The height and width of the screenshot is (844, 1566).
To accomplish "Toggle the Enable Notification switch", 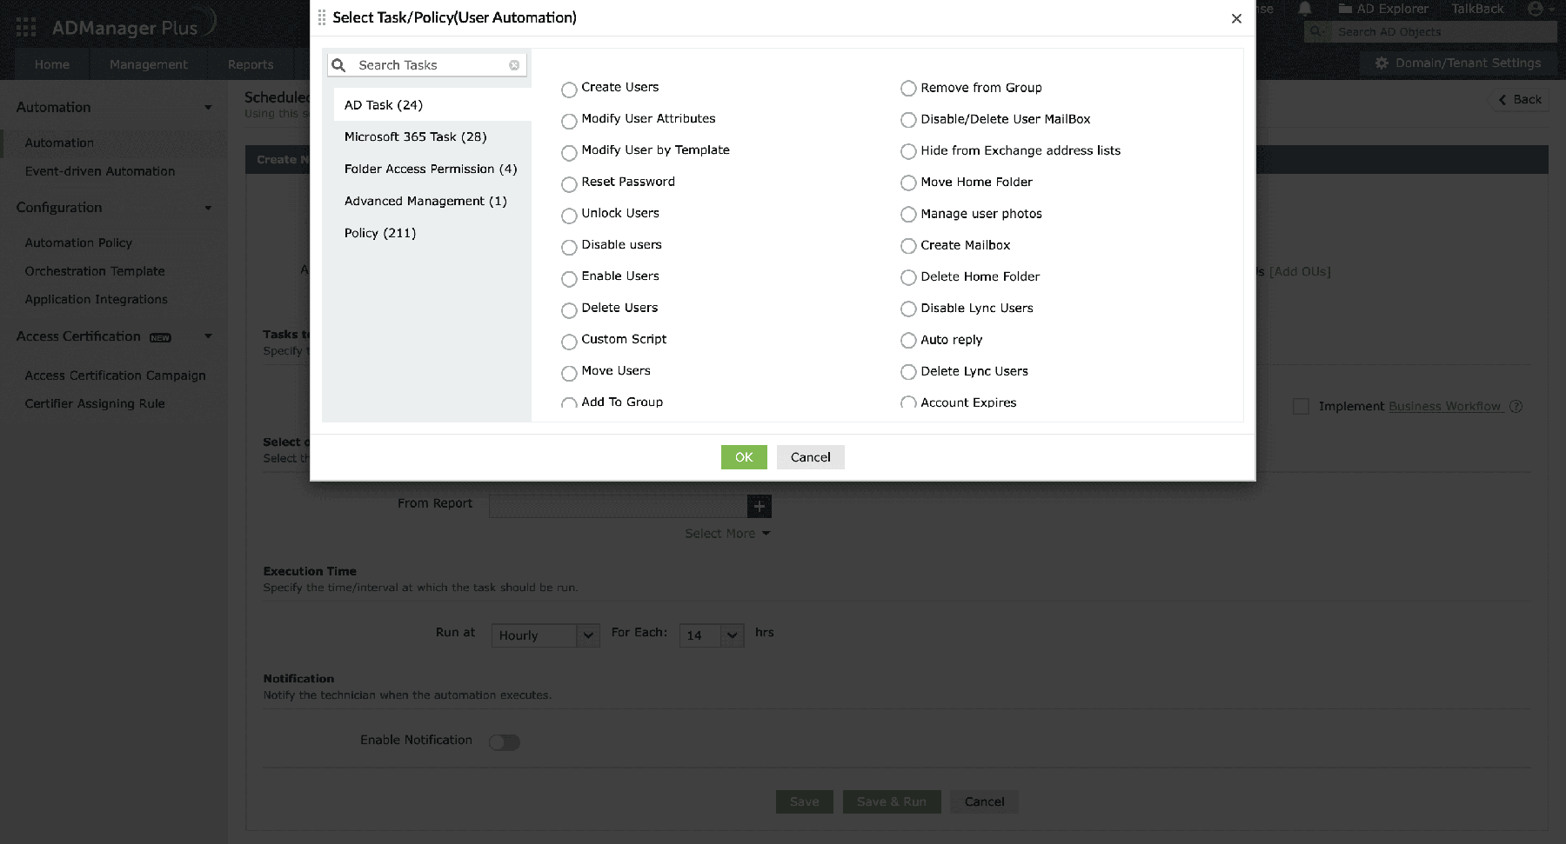I will pyautogui.click(x=504, y=741).
